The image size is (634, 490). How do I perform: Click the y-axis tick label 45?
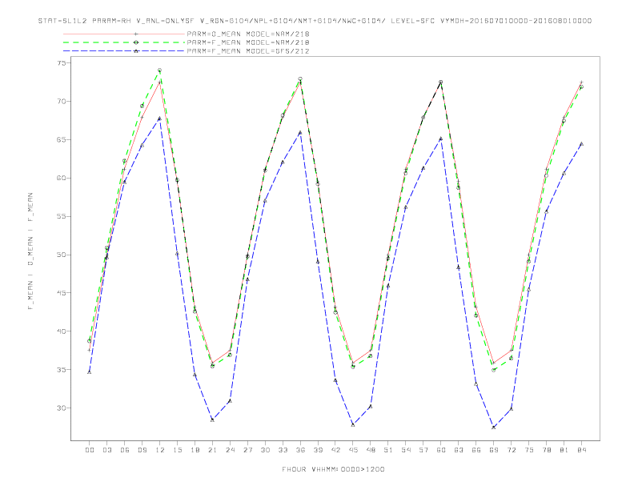pyautogui.click(x=62, y=293)
